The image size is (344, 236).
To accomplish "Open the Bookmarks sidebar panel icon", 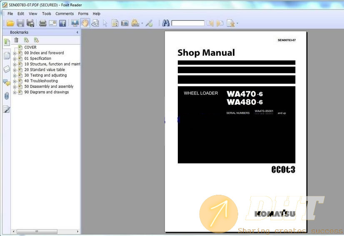I will [x=7, y=42].
